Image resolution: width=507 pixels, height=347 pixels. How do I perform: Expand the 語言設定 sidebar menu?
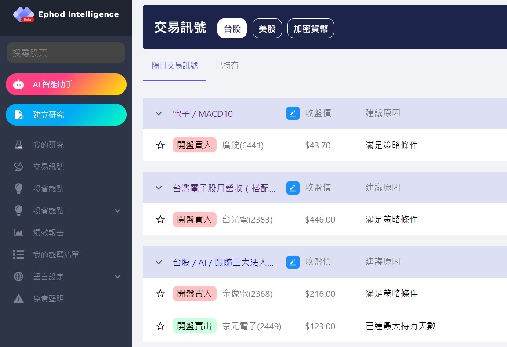(x=117, y=277)
